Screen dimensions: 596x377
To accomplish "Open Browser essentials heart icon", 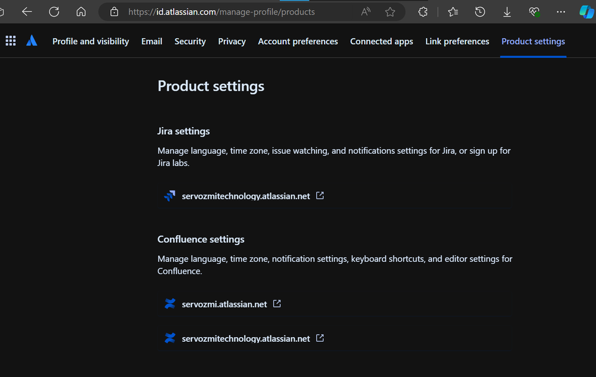I will (534, 12).
